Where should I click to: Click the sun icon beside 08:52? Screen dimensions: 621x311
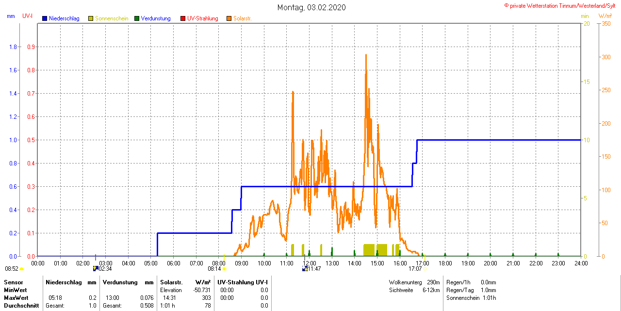pos(22,269)
